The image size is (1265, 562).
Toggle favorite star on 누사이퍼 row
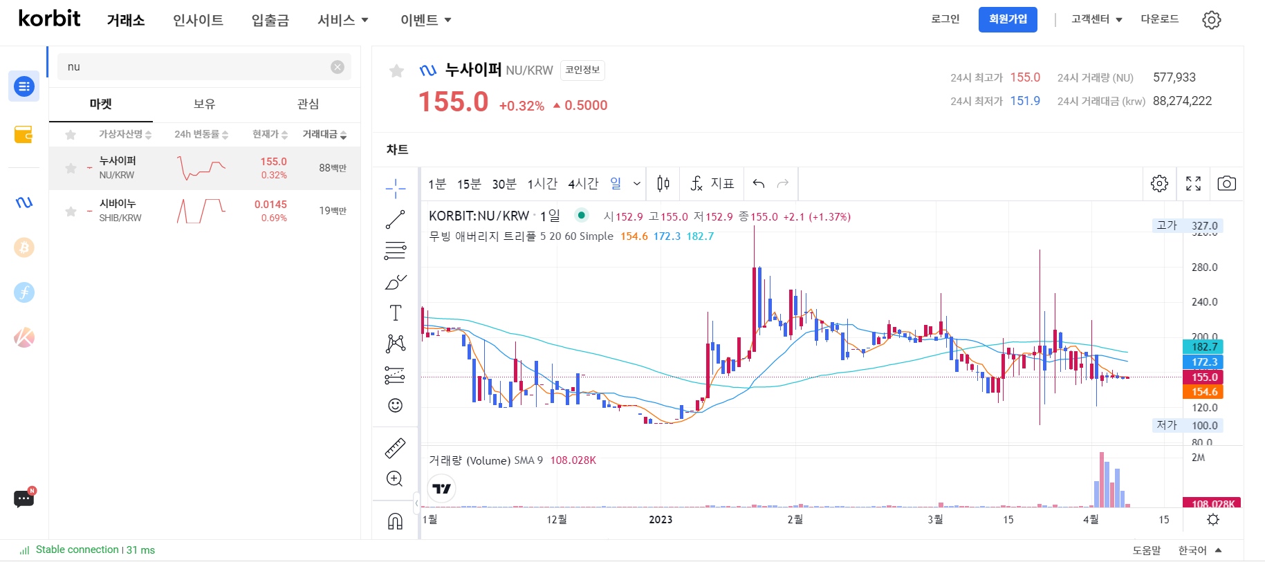pyautogui.click(x=71, y=168)
